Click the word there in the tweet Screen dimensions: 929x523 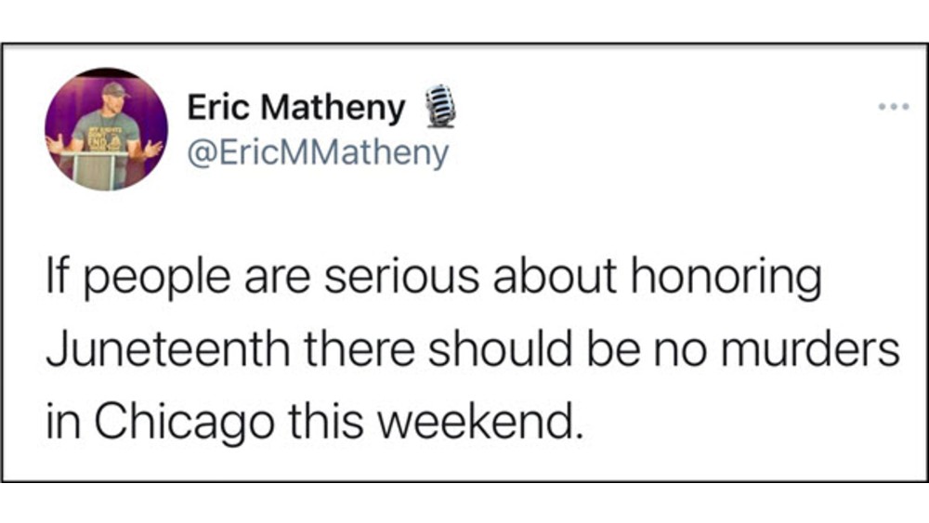click(x=360, y=348)
